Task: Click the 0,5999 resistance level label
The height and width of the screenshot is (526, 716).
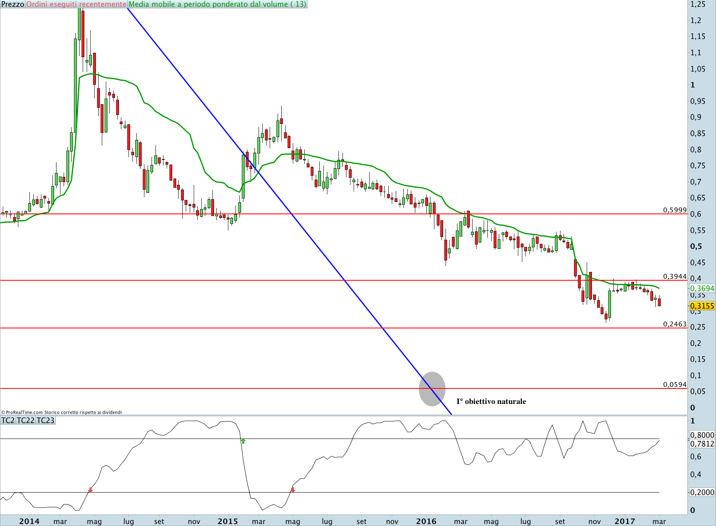Action: [675, 210]
